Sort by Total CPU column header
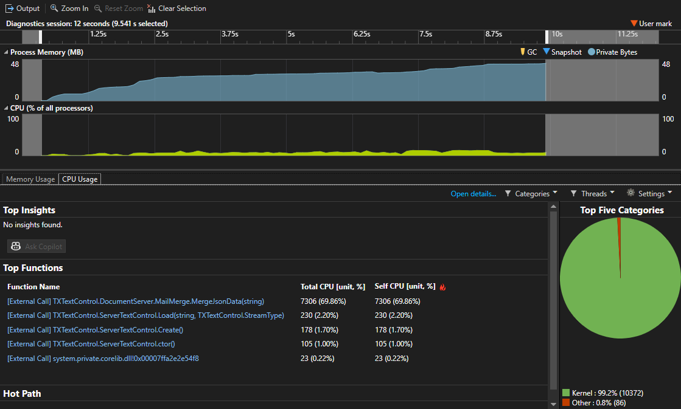Viewport: 681px width, 409px height. pyautogui.click(x=332, y=287)
